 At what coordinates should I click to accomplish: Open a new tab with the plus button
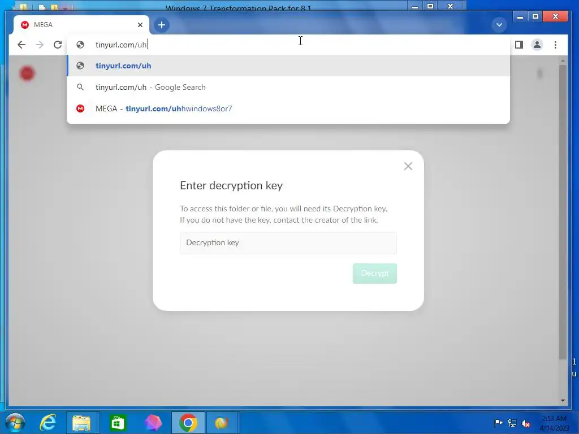coord(161,25)
